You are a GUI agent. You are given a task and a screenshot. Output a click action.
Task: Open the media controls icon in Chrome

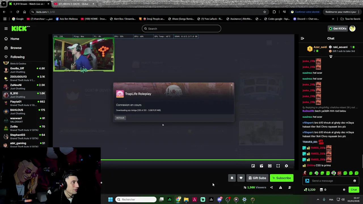(x=284, y=12)
